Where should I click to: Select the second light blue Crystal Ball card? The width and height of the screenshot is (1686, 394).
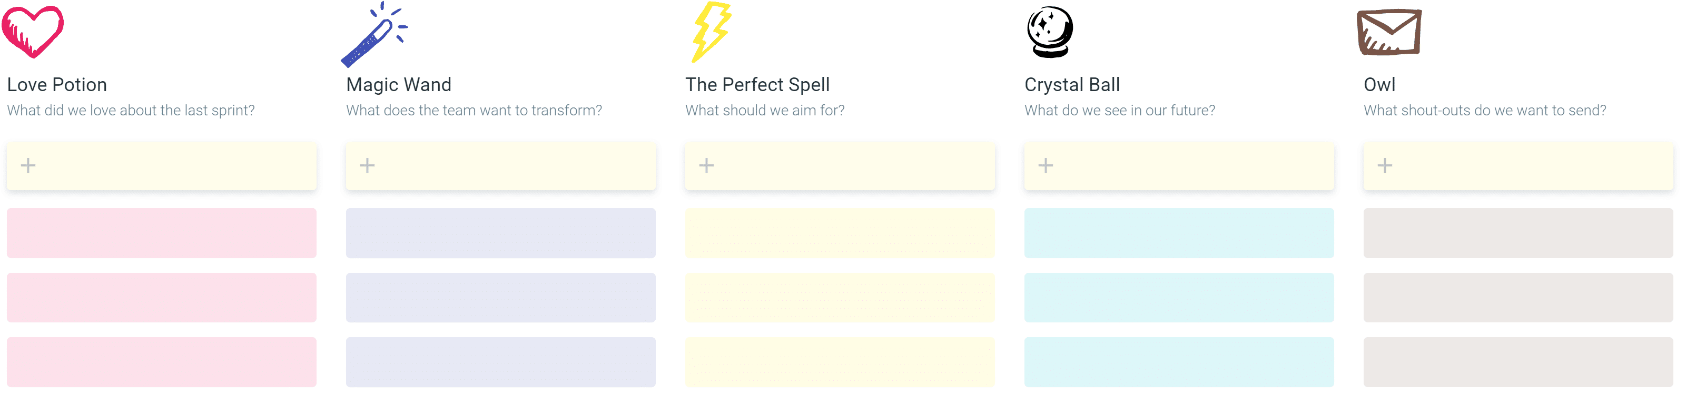click(x=1179, y=298)
